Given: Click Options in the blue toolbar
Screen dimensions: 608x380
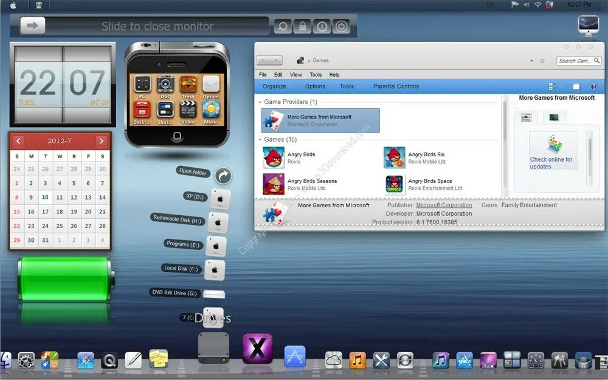Looking at the screenshot, I should point(315,86).
